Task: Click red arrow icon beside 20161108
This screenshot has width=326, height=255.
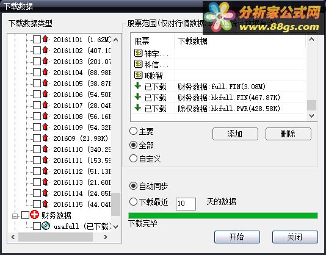Action: (x=45, y=117)
